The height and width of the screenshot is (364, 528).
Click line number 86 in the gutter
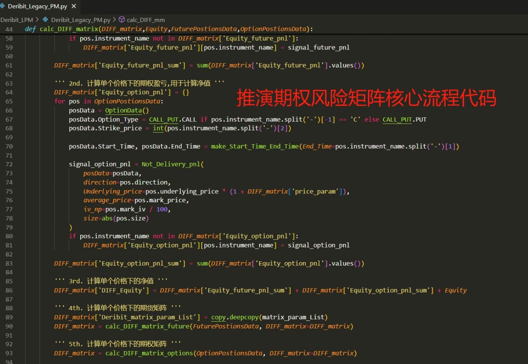tap(9, 290)
